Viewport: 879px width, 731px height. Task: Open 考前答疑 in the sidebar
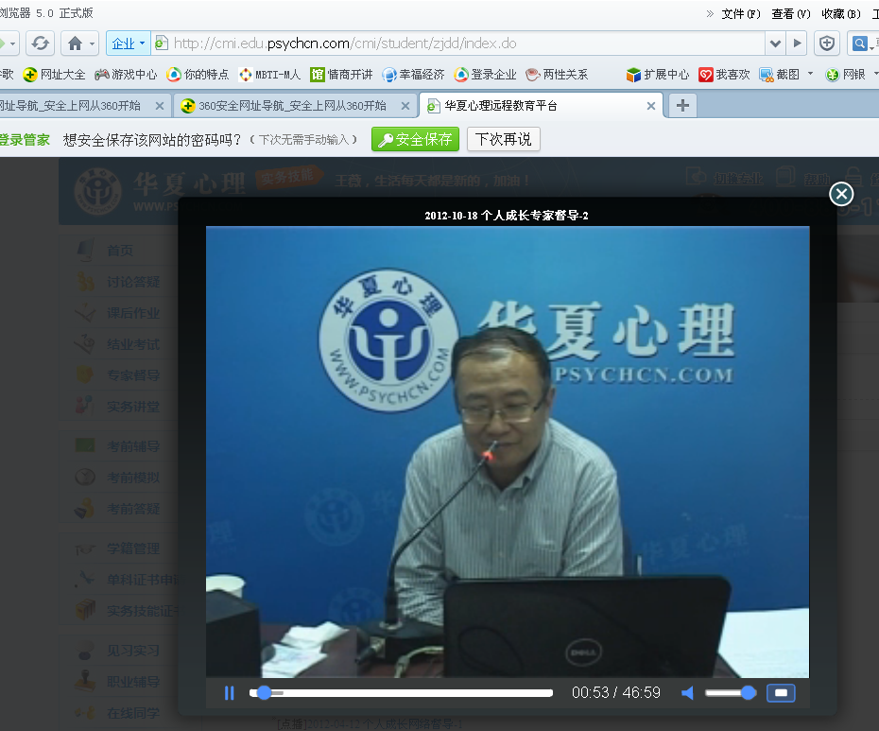133,509
